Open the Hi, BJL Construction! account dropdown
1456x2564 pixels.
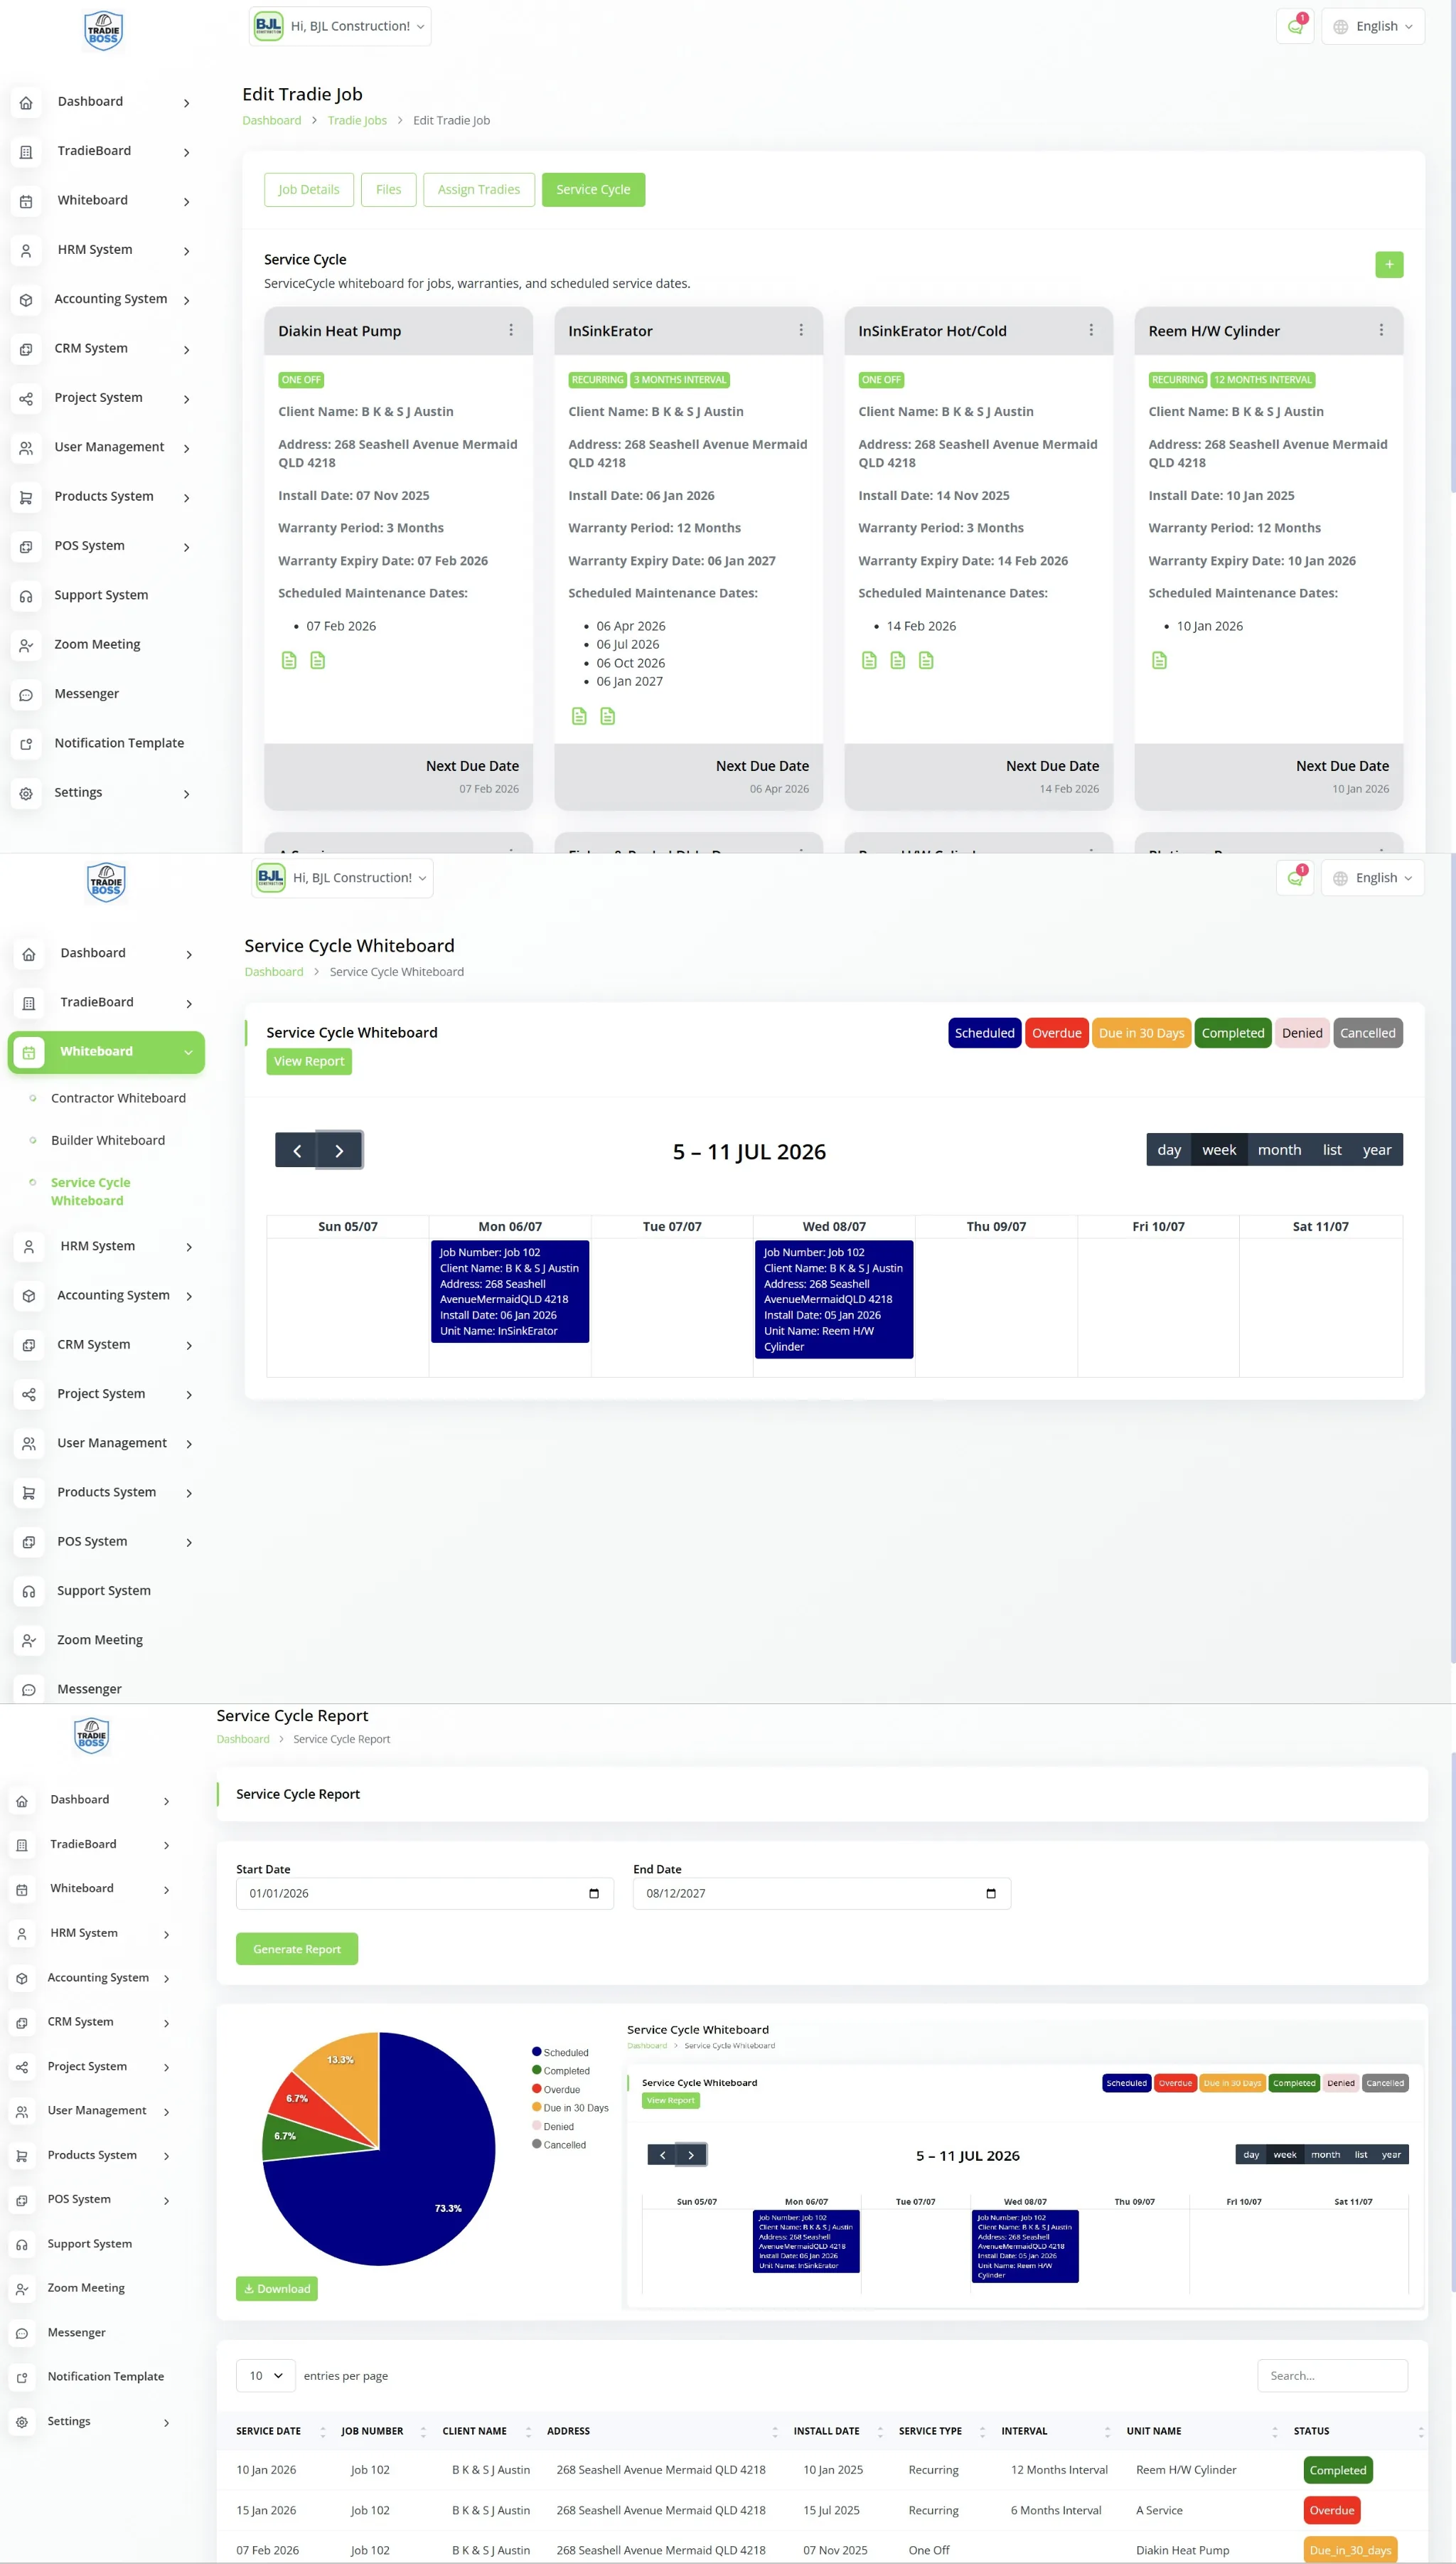340,26
